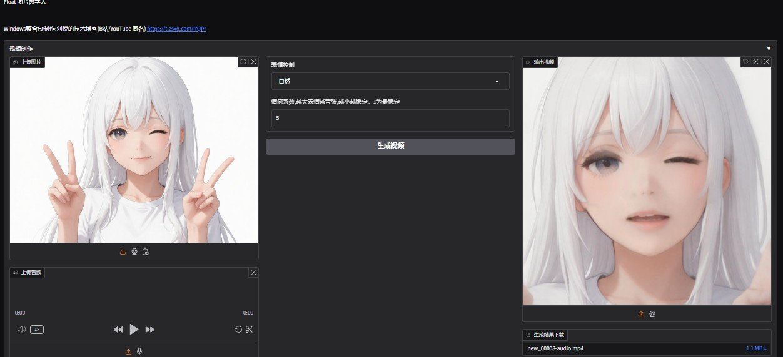Download new_00008-audio.mp4 via the 1.1 MB link

pos(756,348)
